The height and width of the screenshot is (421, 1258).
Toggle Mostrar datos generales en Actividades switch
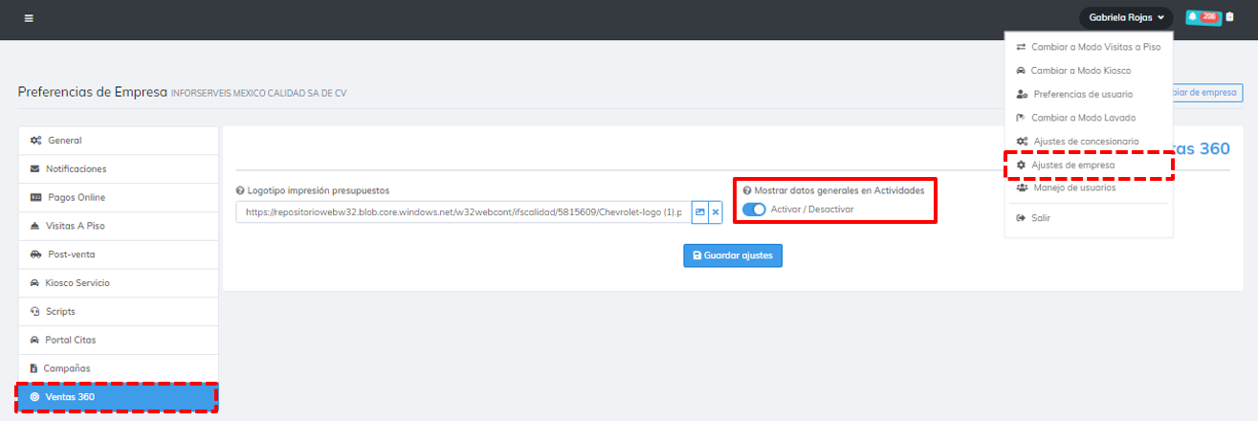[x=754, y=210]
